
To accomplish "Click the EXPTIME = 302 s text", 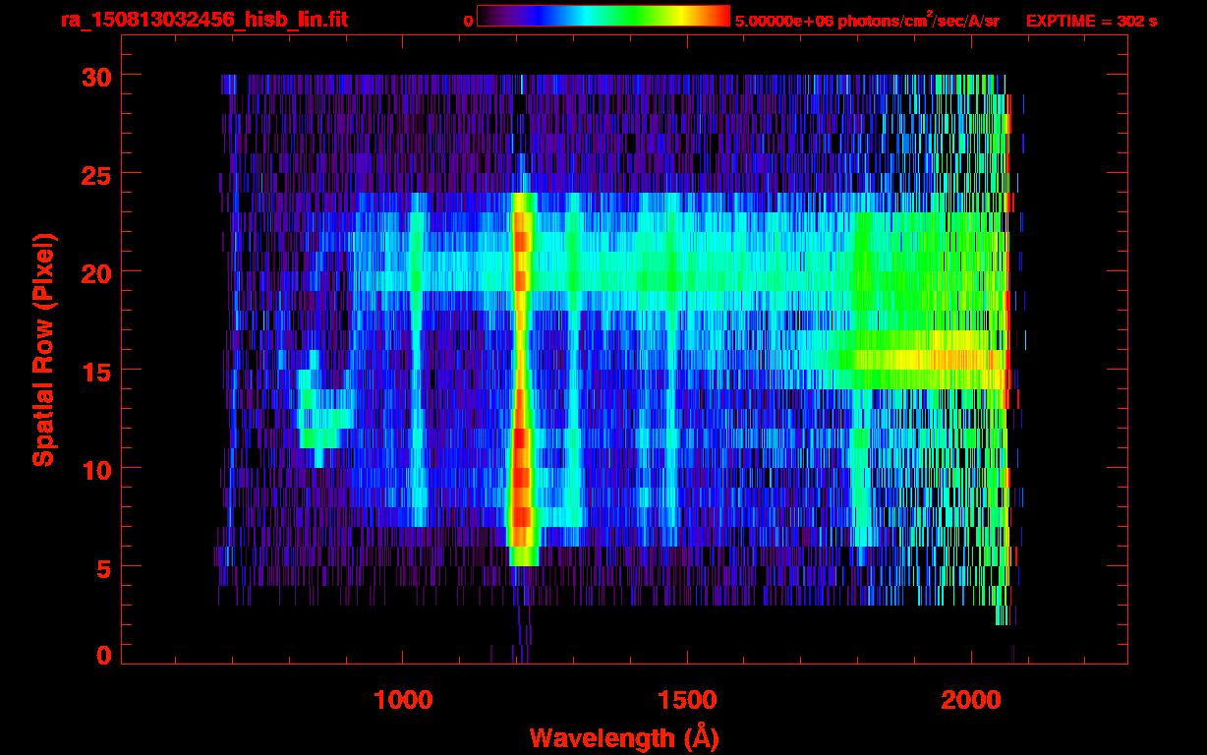I will (1091, 21).
